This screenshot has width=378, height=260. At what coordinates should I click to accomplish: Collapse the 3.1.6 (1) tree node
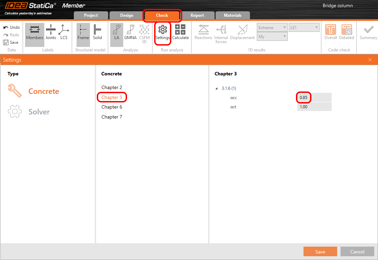pyautogui.click(x=217, y=88)
